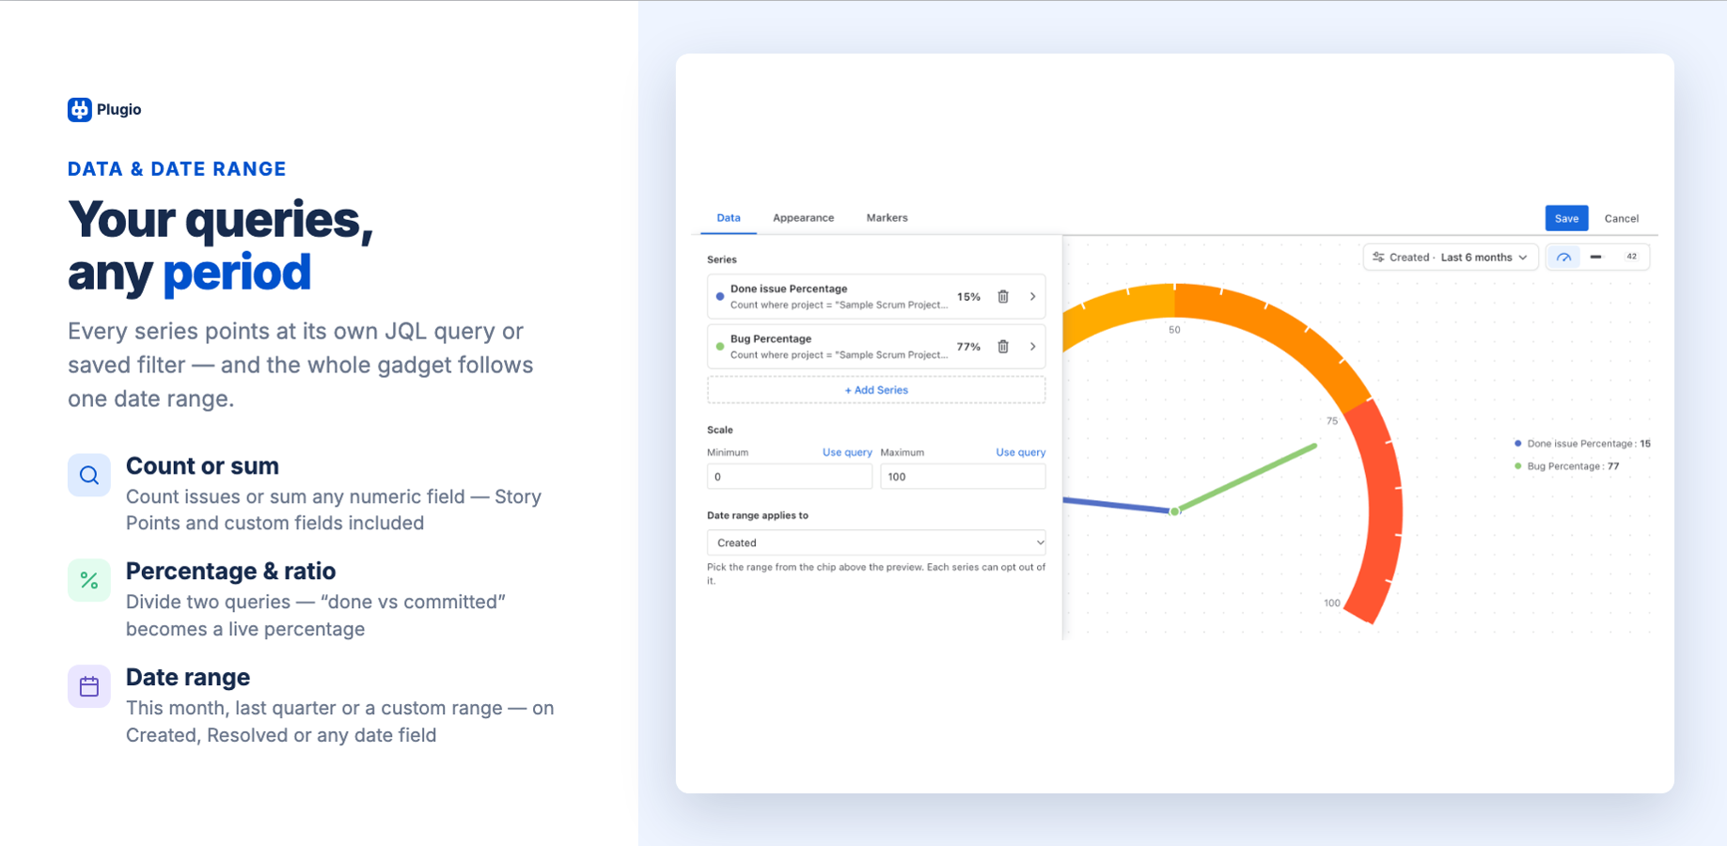Screen dimensions: 1727x846
Task: Focus the Maximum scale input field
Action: 963,477
